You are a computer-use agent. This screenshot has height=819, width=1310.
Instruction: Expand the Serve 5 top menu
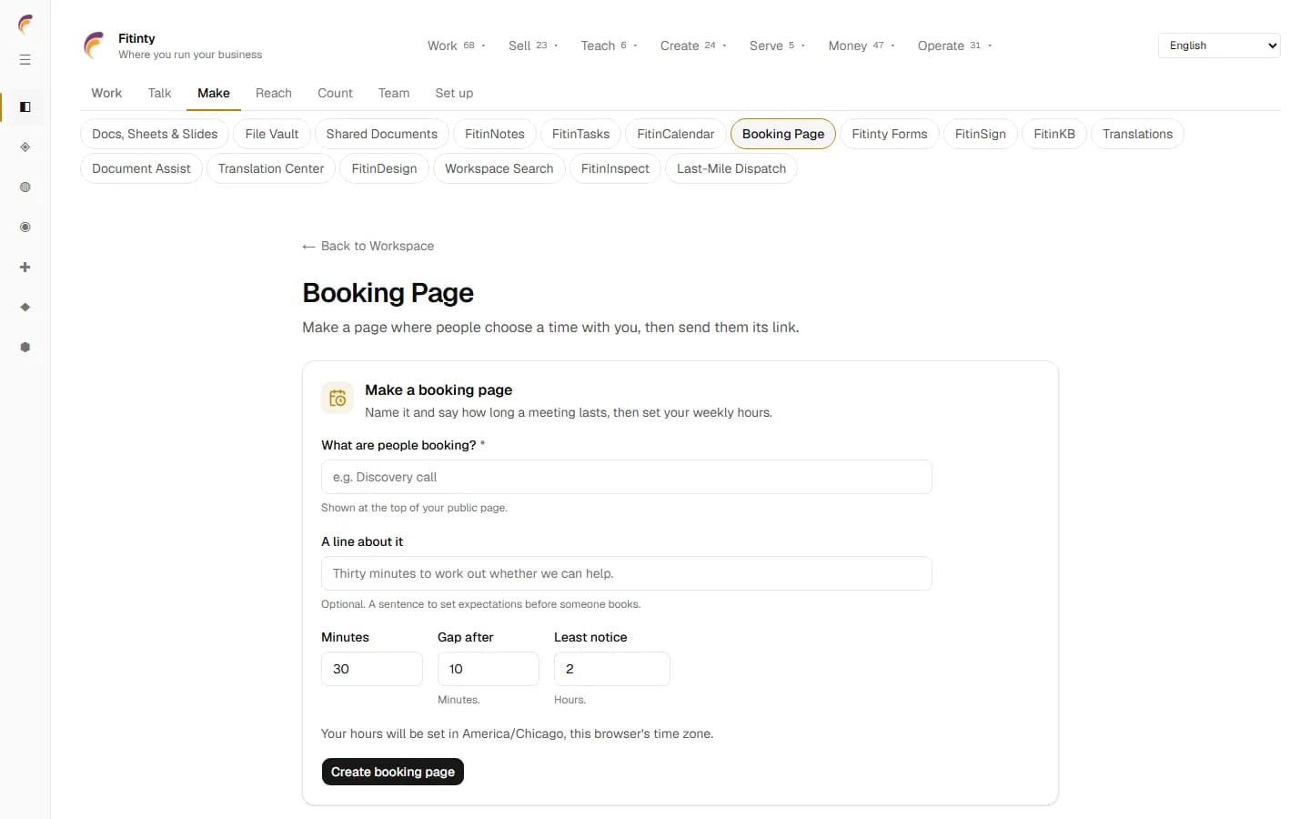777,45
